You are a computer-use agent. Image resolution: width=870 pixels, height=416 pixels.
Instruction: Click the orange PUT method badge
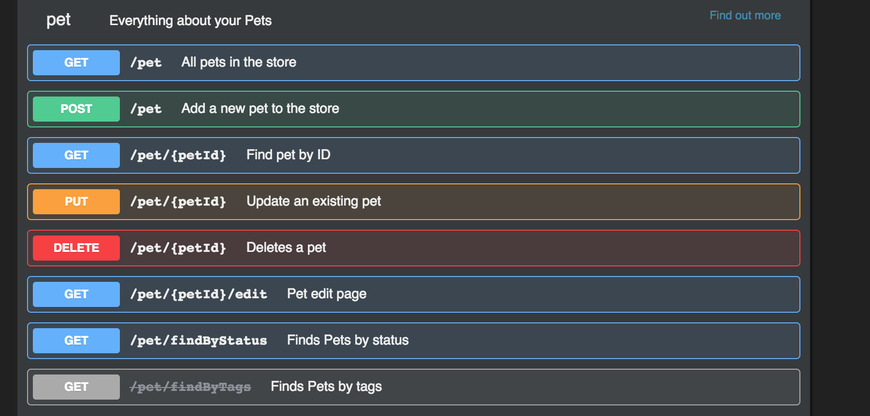(76, 202)
